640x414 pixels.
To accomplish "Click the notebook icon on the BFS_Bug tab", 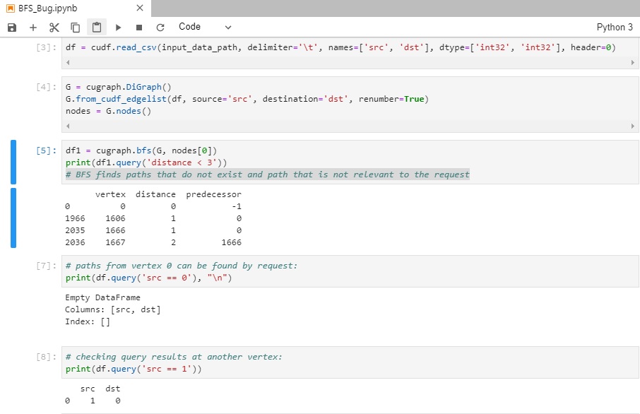I will pos(10,8).
